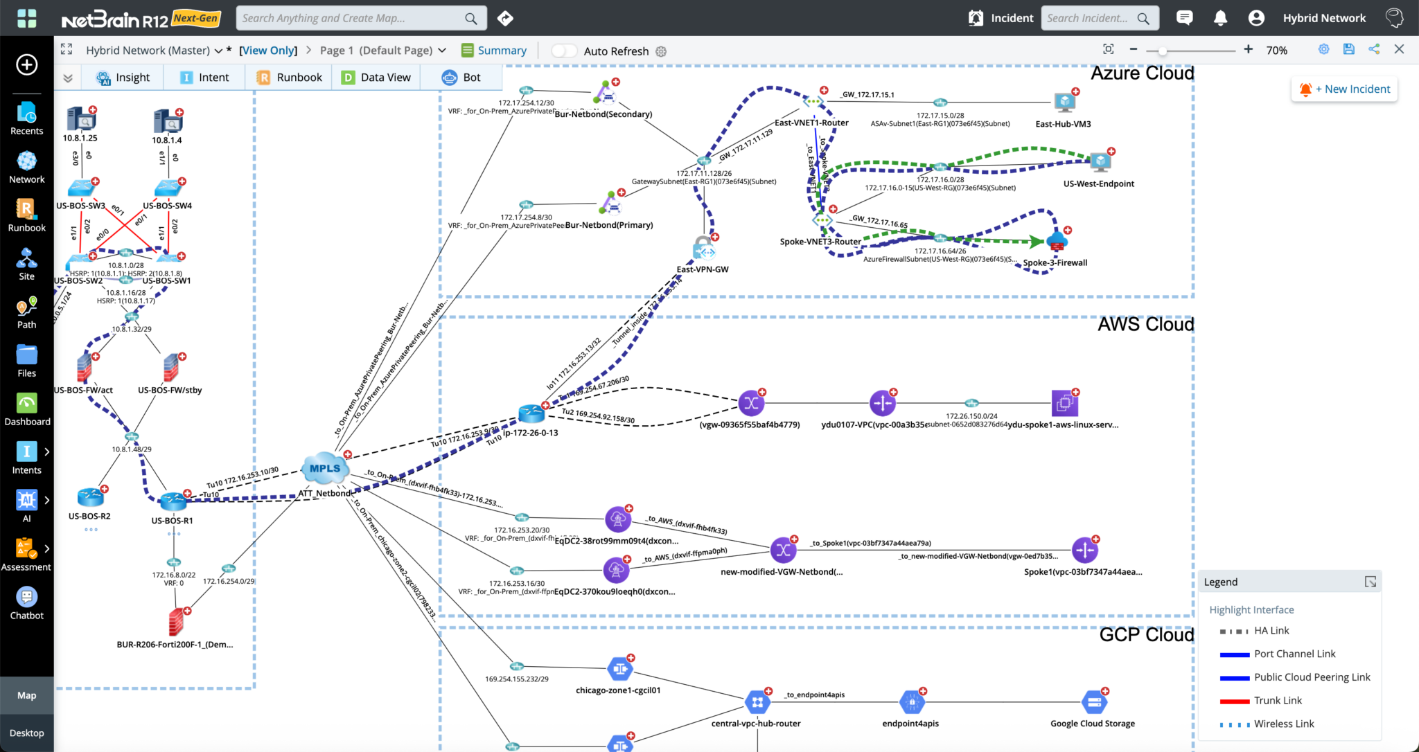Save the map with the disk icon

(1348, 49)
